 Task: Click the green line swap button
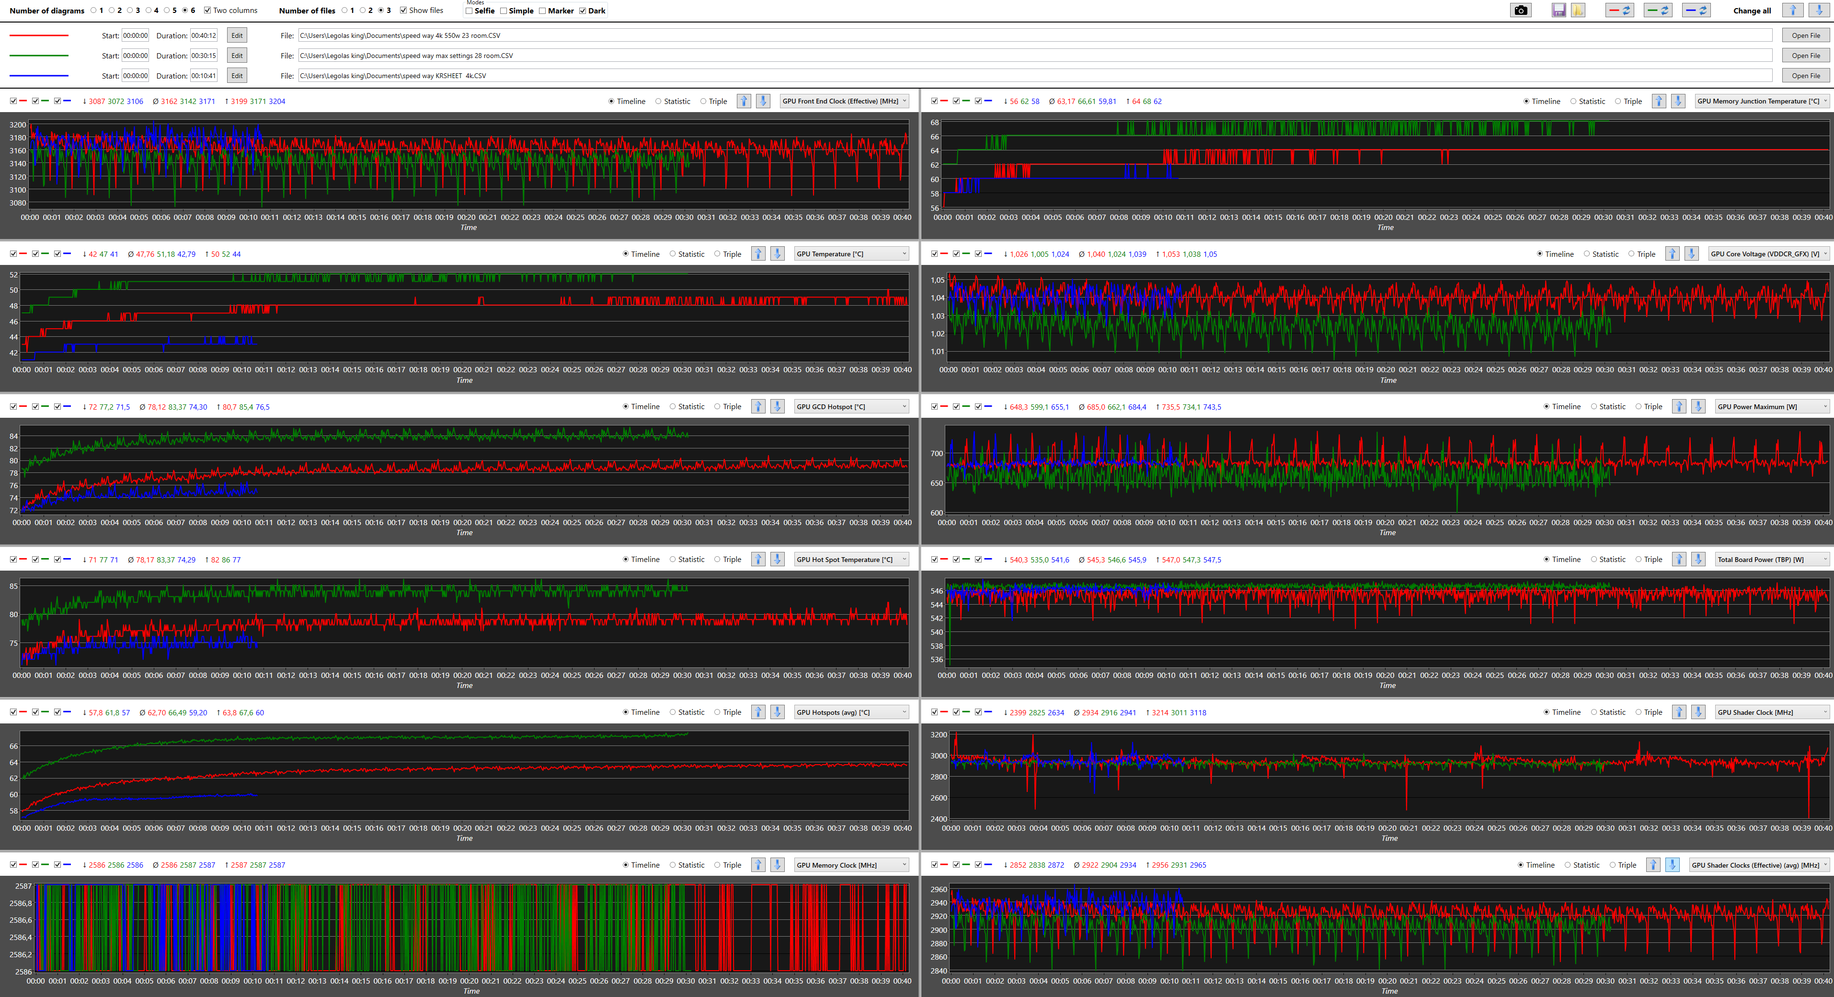1658,10
